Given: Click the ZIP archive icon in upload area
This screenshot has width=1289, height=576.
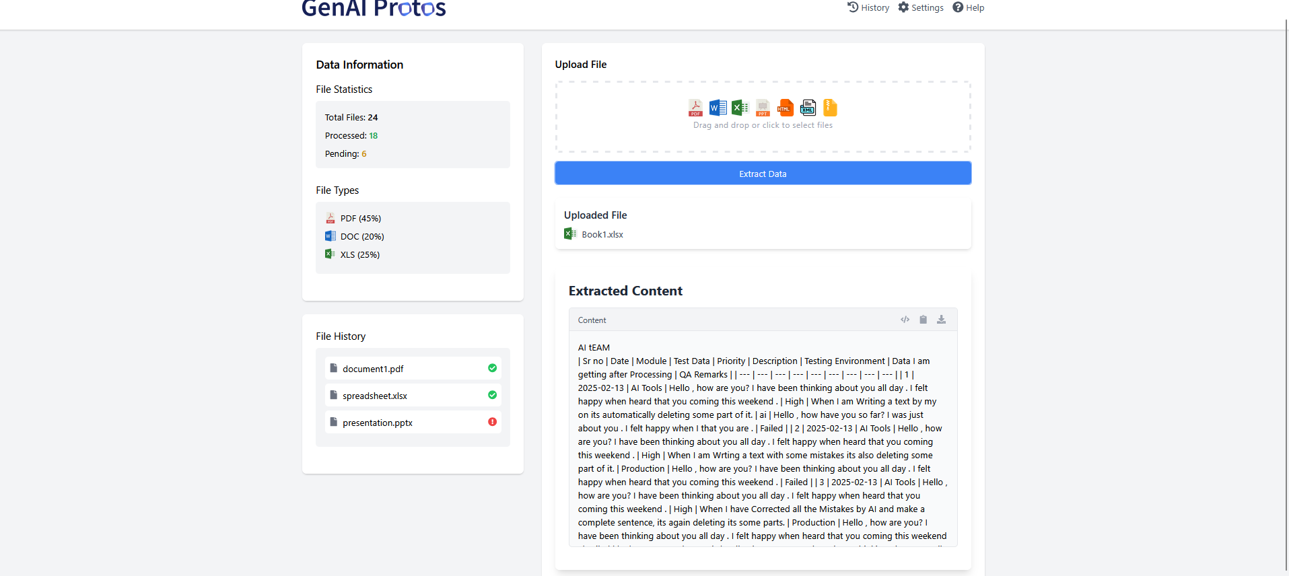Looking at the screenshot, I should [x=830, y=108].
